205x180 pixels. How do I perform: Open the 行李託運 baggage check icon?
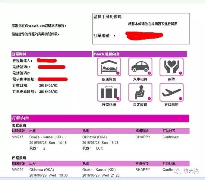tap(109, 92)
